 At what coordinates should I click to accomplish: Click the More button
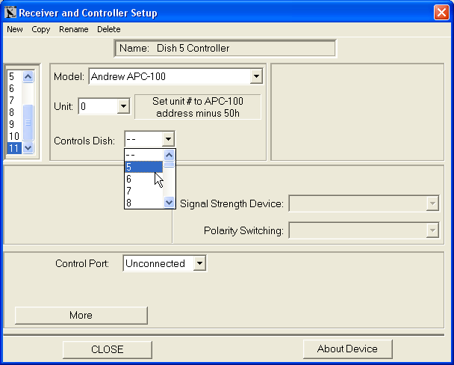tap(81, 315)
